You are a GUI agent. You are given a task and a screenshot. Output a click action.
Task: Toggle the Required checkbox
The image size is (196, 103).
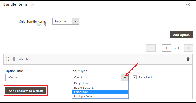(135, 77)
